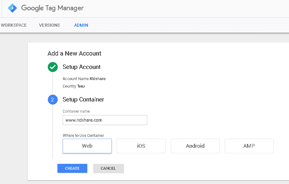Click the Container name label
Screen dimensions: 289x184
[76, 111]
